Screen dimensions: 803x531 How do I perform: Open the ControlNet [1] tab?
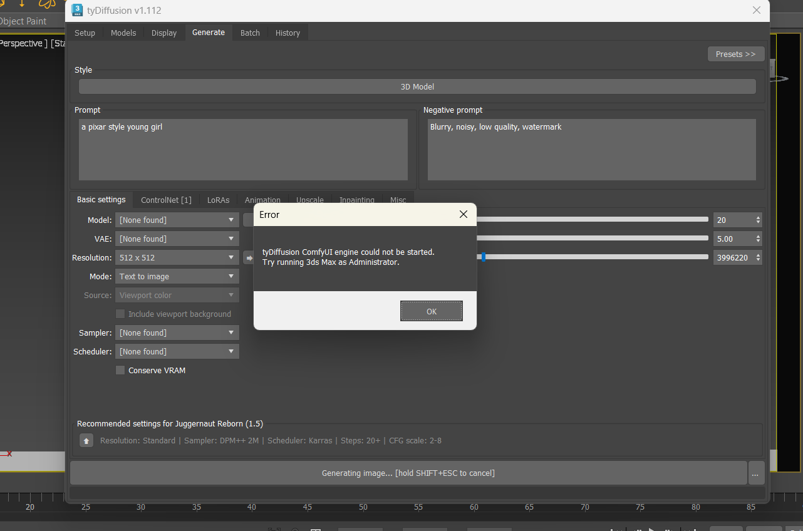click(166, 200)
